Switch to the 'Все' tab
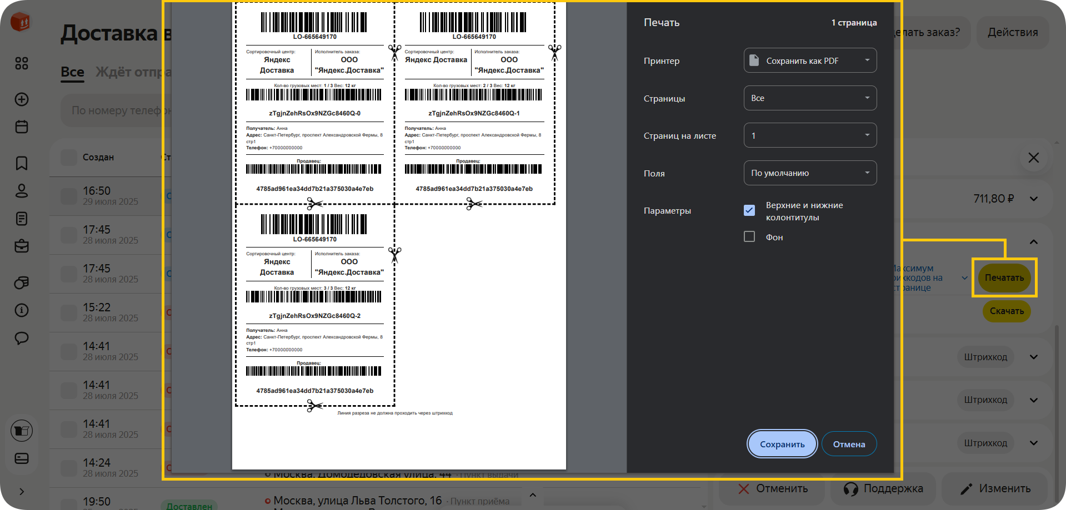 pyautogui.click(x=72, y=72)
